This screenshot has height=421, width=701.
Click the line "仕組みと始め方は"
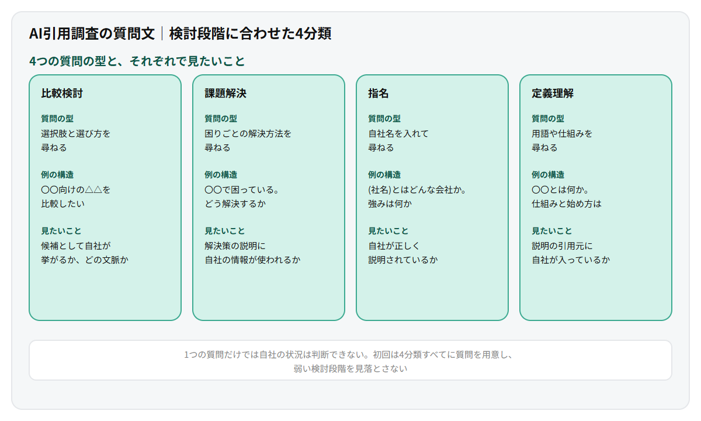coord(567,203)
